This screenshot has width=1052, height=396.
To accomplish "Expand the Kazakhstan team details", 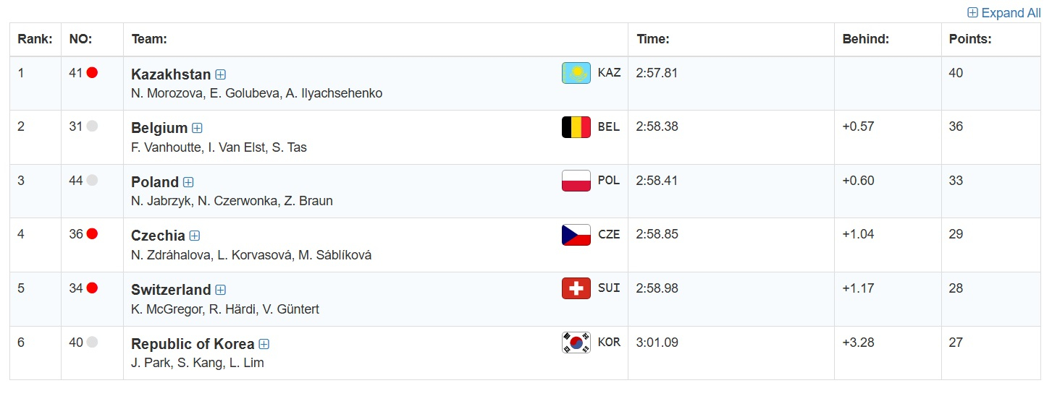I will click(x=221, y=74).
